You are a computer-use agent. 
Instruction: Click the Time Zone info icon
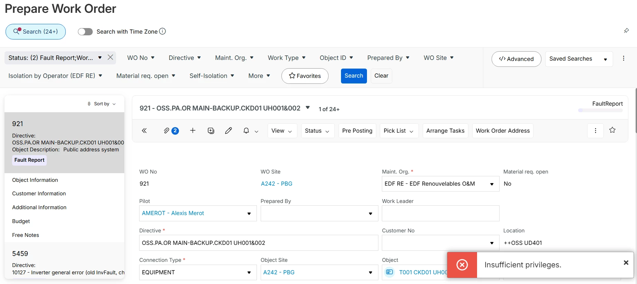(162, 31)
